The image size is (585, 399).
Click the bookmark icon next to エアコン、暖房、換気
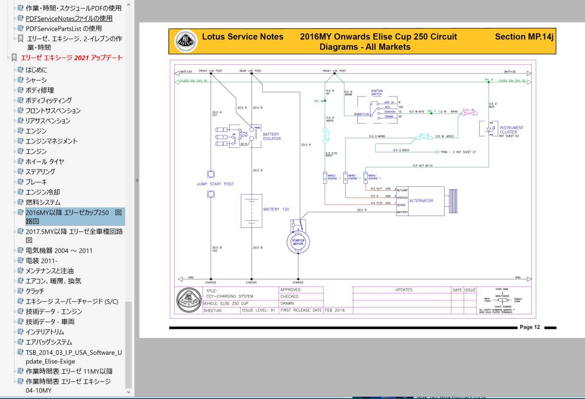click(x=20, y=281)
